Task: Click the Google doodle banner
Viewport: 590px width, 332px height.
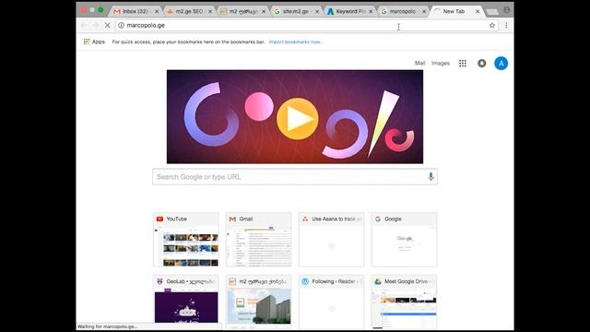Action: [x=295, y=117]
